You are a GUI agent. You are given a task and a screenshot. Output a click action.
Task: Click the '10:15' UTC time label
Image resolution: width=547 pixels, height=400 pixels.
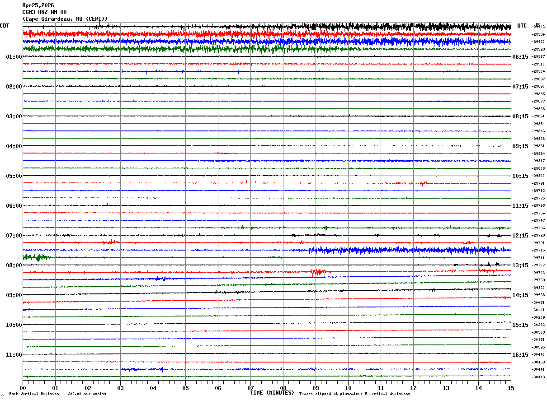(520, 176)
